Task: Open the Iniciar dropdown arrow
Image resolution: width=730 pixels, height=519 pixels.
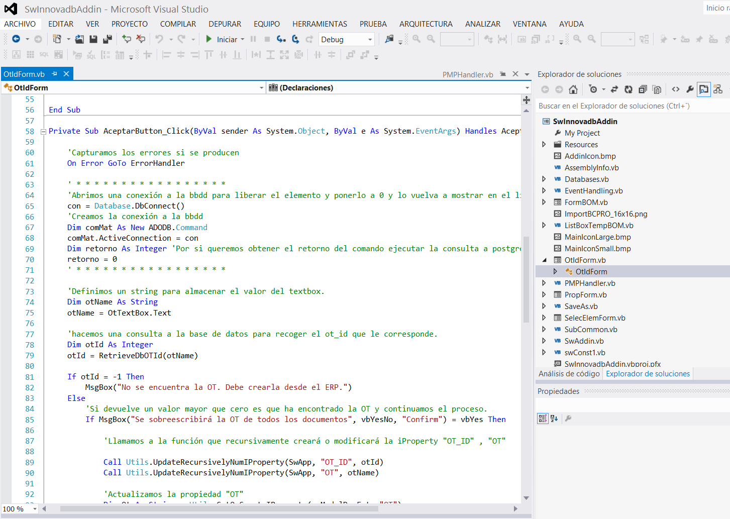Action: pos(243,39)
